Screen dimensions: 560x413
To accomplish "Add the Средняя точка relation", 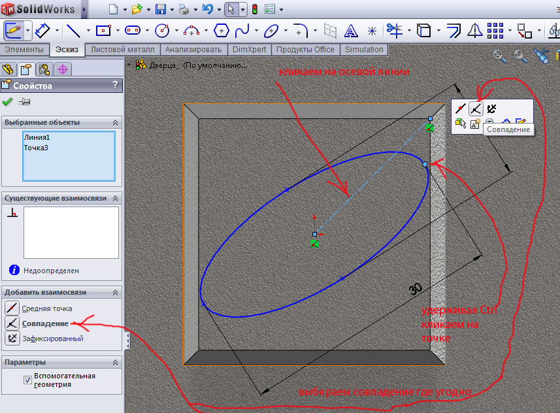I will (x=46, y=308).
